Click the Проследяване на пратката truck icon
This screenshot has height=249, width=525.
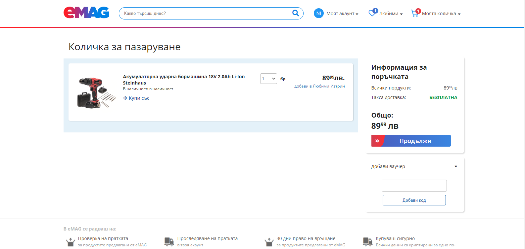169,242
